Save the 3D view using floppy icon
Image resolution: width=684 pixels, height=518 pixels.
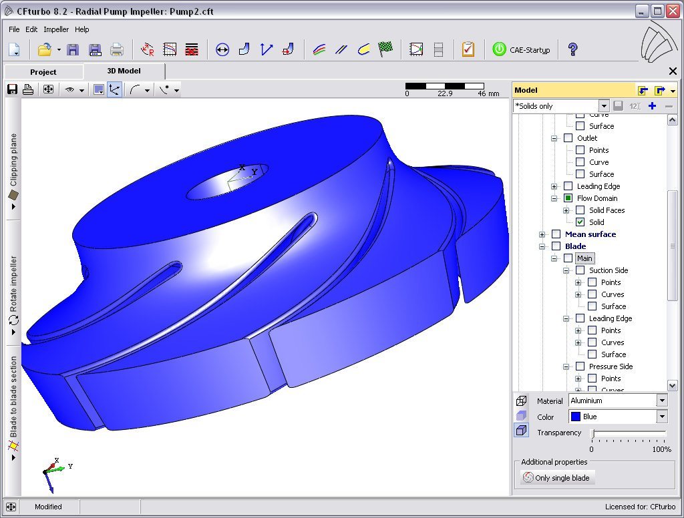coord(12,89)
